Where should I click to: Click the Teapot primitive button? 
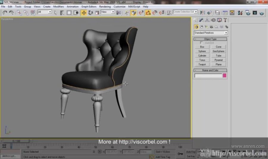point(202,64)
